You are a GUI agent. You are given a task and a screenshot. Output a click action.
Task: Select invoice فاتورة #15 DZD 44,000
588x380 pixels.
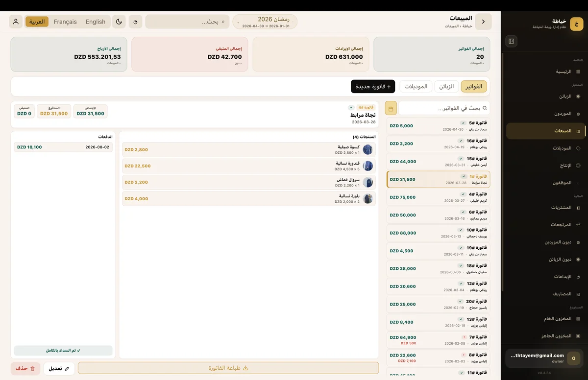(x=438, y=162)
